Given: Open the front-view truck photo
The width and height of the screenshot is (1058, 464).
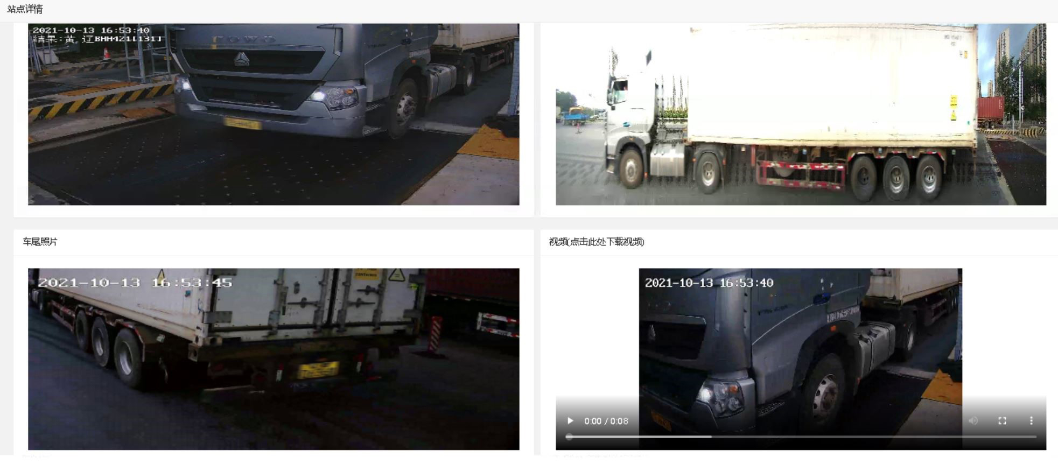Looking at the screenshot, I should (x=274, y=114).
